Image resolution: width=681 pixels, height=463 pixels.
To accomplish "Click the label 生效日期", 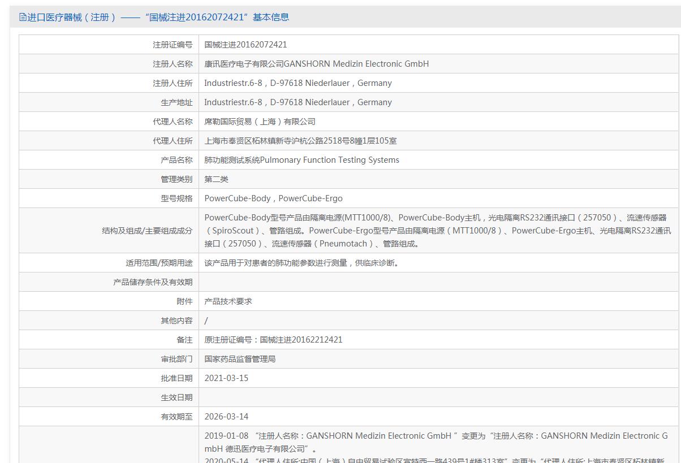I will click(176, 397).
